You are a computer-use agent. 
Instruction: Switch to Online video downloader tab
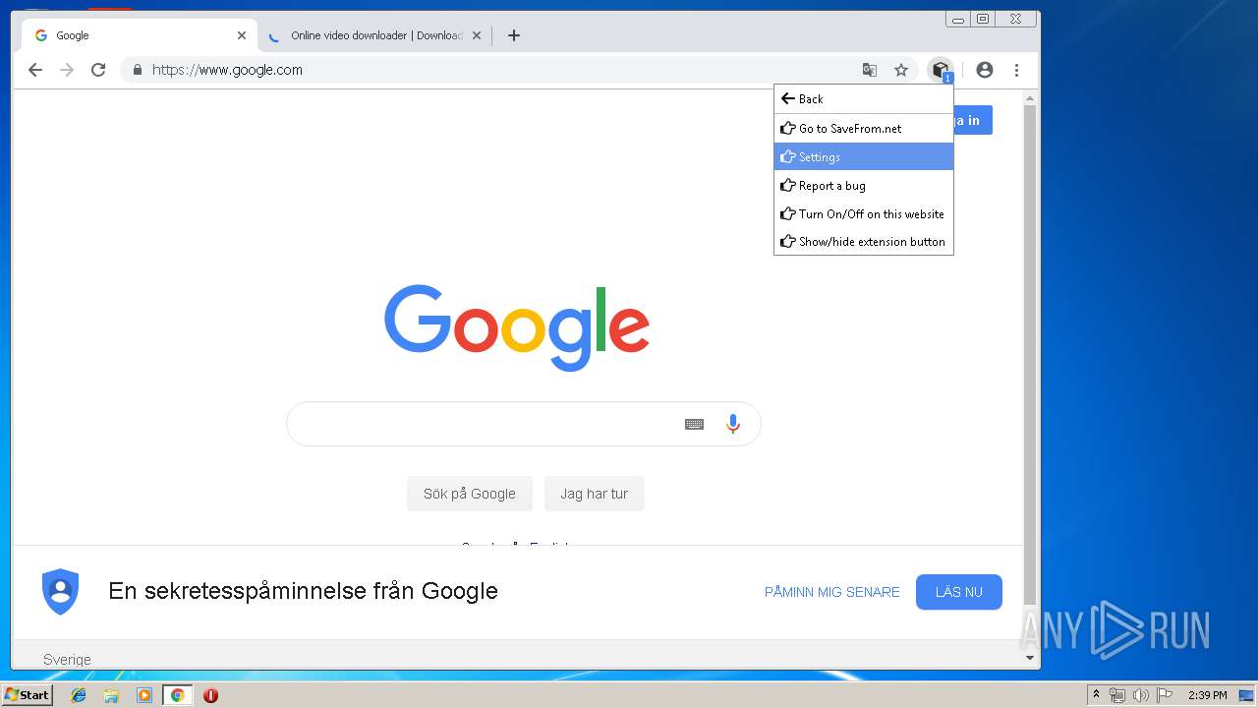[x=374, y=35]
